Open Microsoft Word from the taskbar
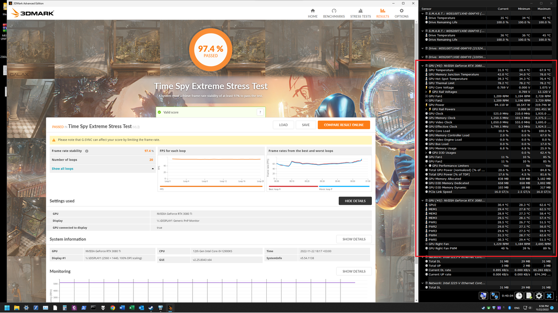 pyautogui.click(x=122, y=308)
